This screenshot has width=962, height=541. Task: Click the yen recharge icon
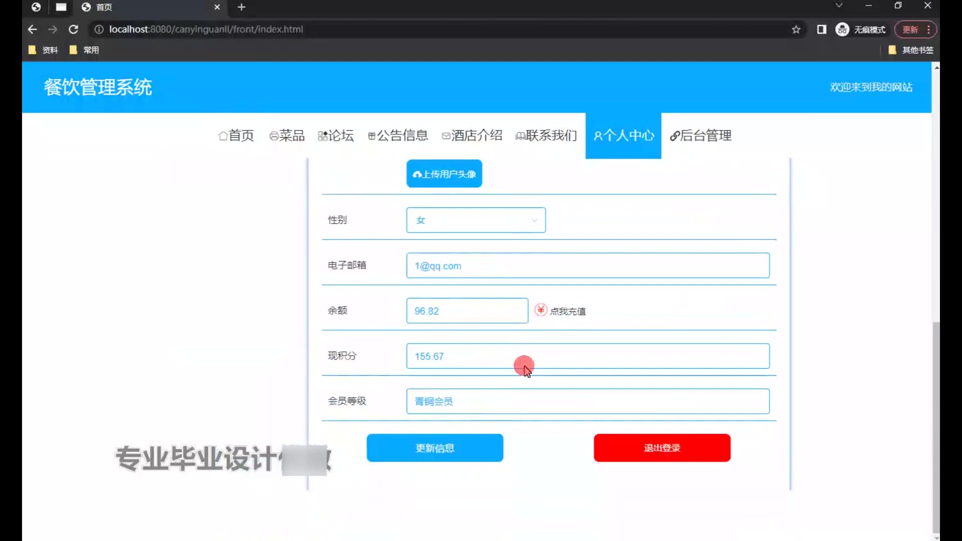(x=541, y=310)
